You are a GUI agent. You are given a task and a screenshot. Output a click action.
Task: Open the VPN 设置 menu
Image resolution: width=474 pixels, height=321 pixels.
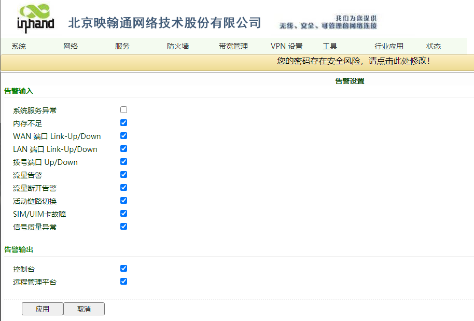coord(286,46)
